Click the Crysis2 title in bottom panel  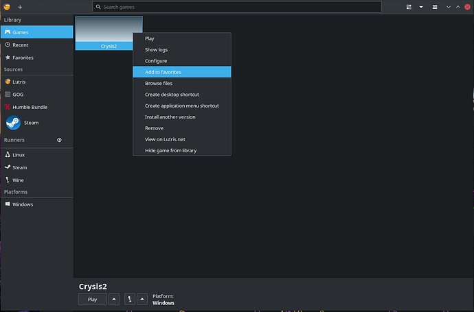(x=93, y=287)
